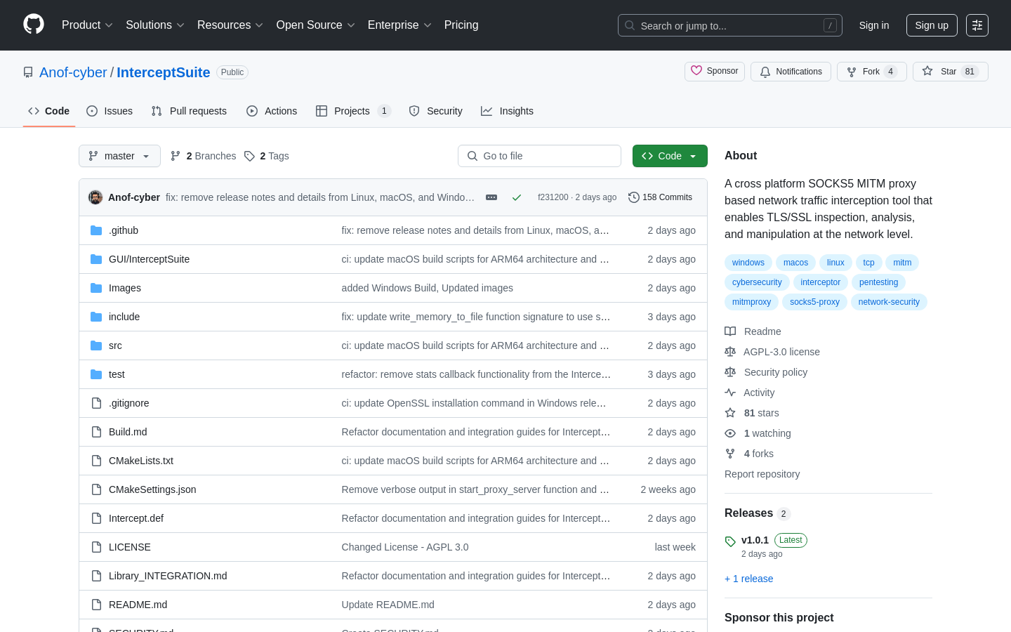Open Readme via book icon link
This screenshot has height=632, width=1011.
click(x=753, y=331)
